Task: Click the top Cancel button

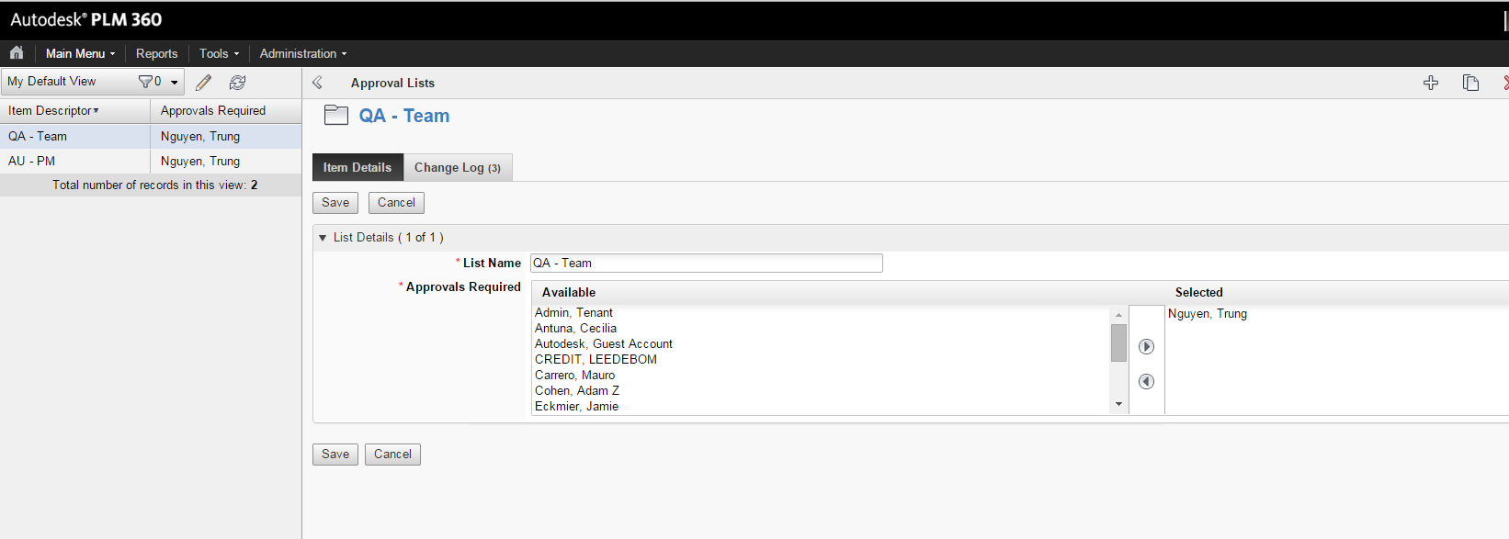Action: pyautogui.click(x=396, y=202)
